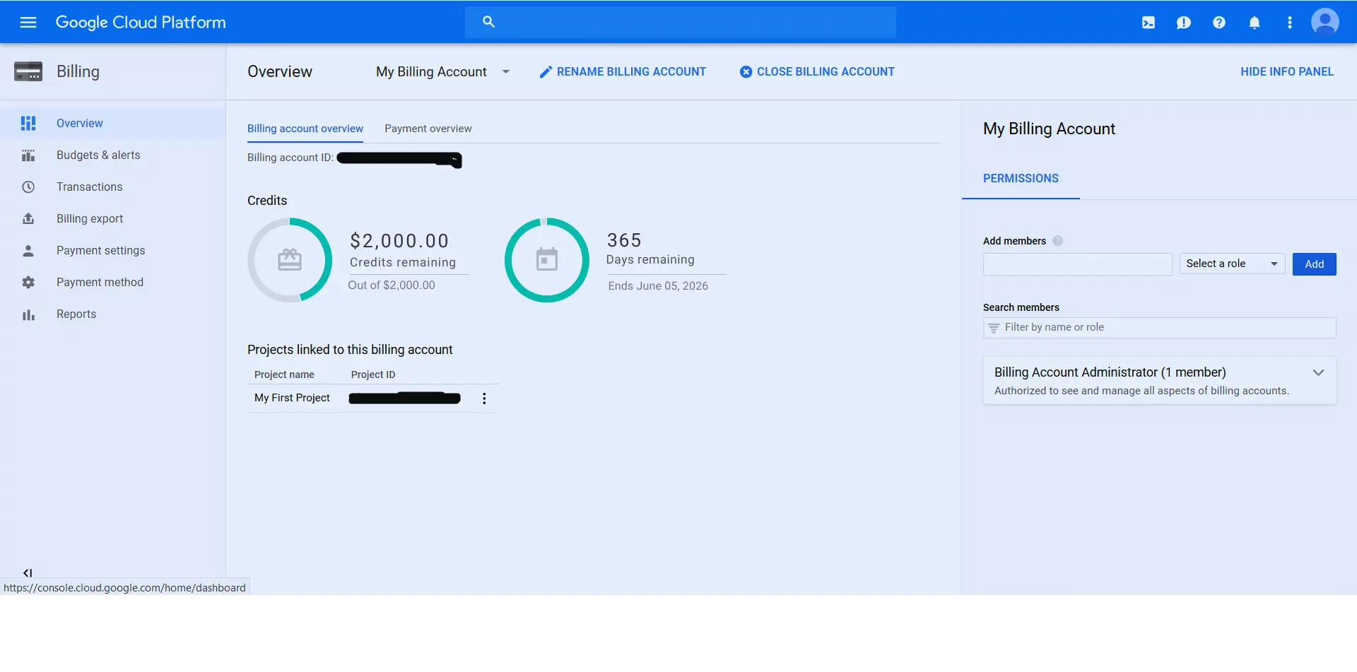The height and width of the screenshot is (672, 1357).
Task: Click the Reports bar chart icon
Action: pyautogui.click(x=28, y=314)
